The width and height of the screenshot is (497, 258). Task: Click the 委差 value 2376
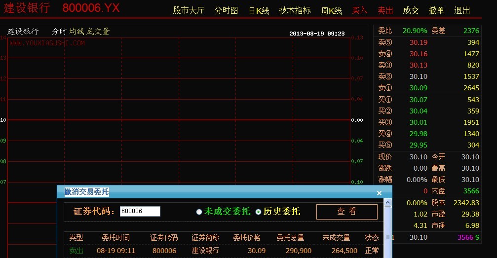point(471,31)
